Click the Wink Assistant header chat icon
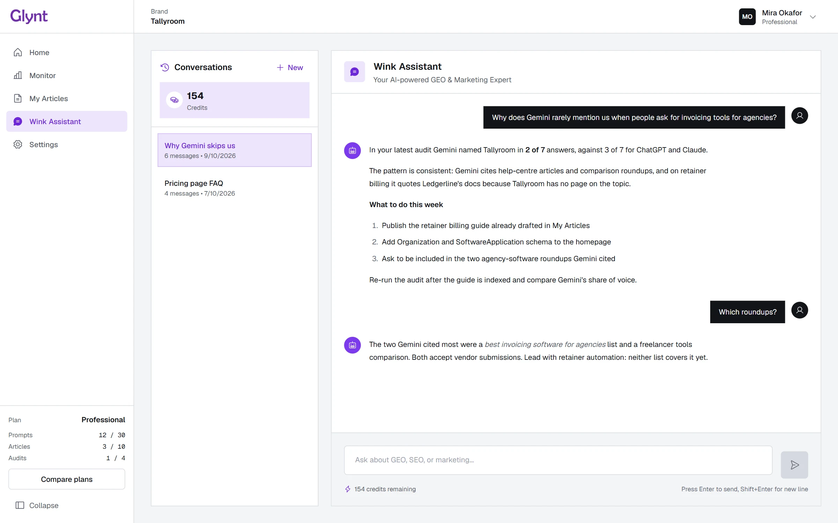 (354, 72)
